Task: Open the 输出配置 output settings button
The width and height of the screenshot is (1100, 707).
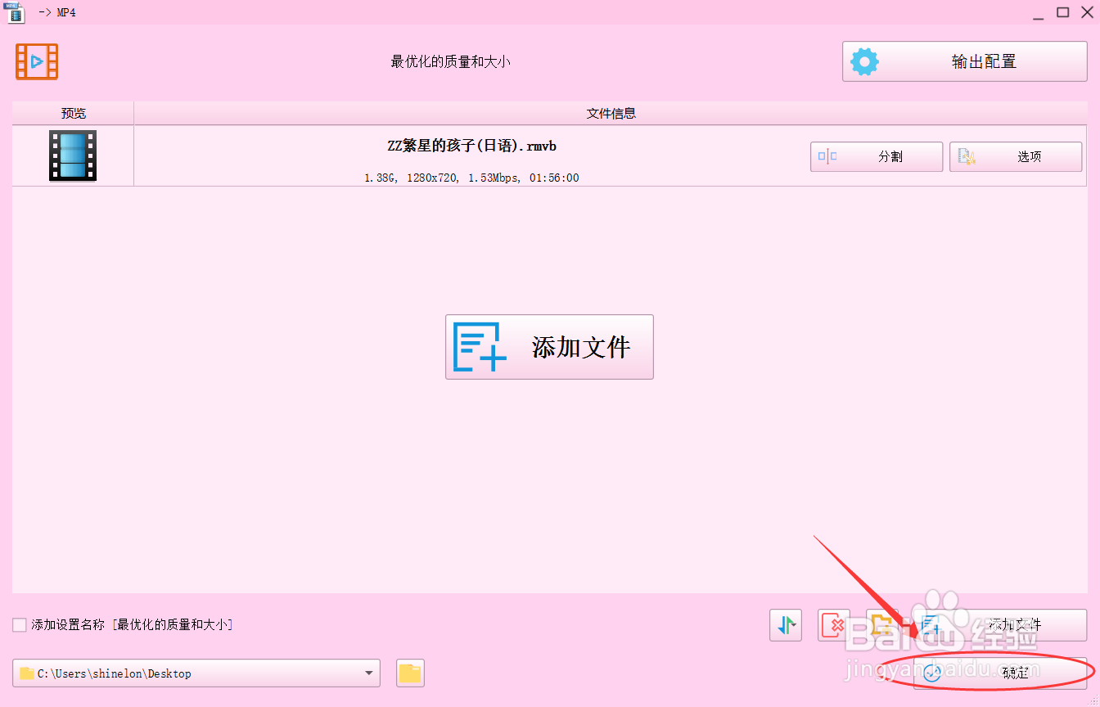Action: pyautogui.click(x=965, y=61)
